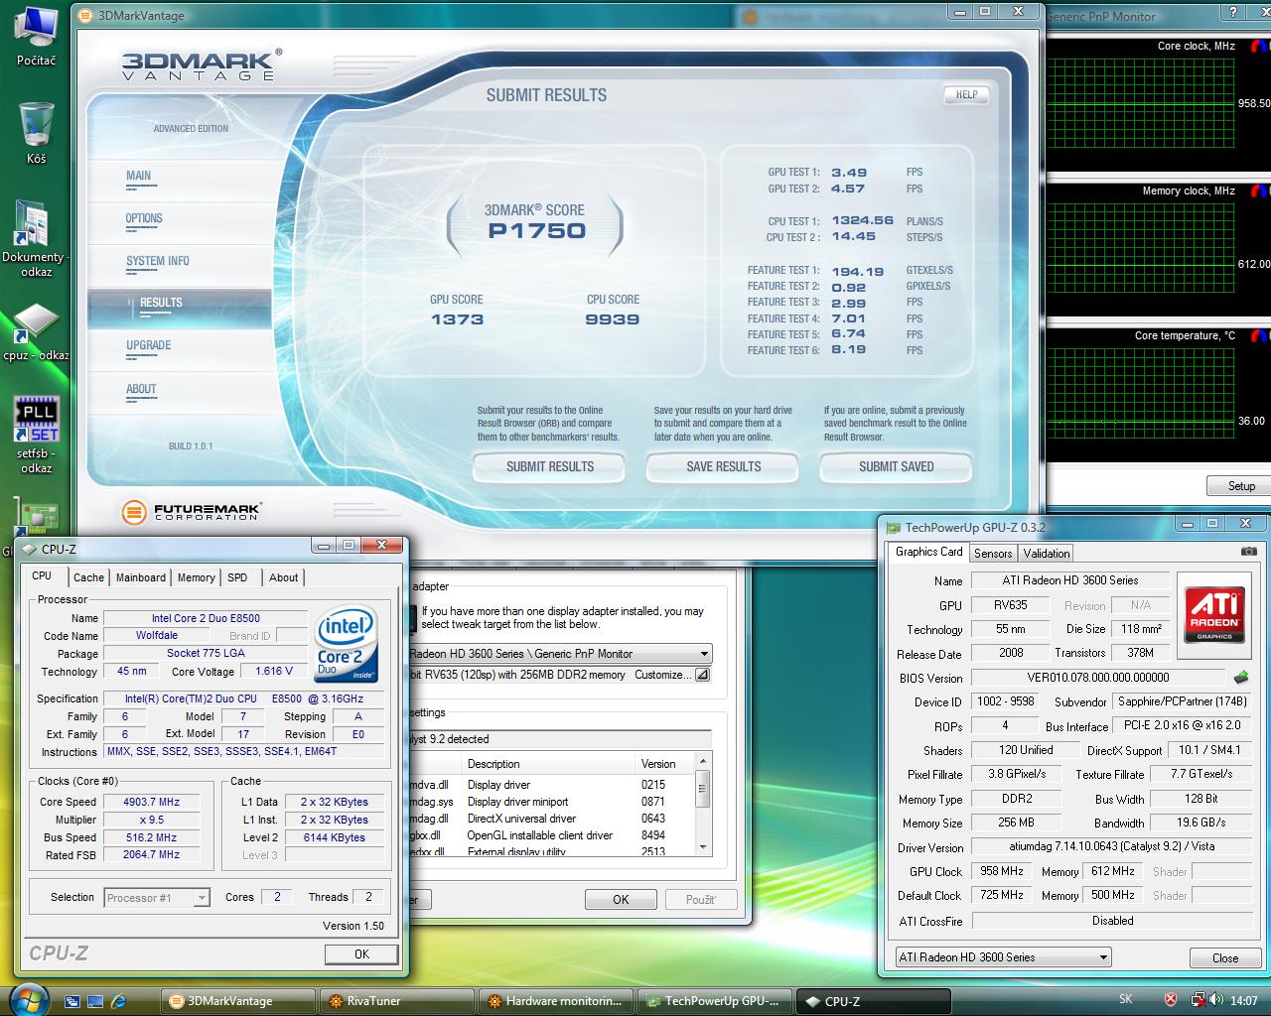Click the driver list scrollbar down arrow
1271x1016 pixels.
click(x=703, y=847)
